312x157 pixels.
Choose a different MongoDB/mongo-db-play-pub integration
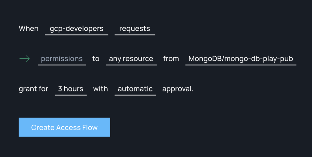pyautogui.click(x=241, y=59)
